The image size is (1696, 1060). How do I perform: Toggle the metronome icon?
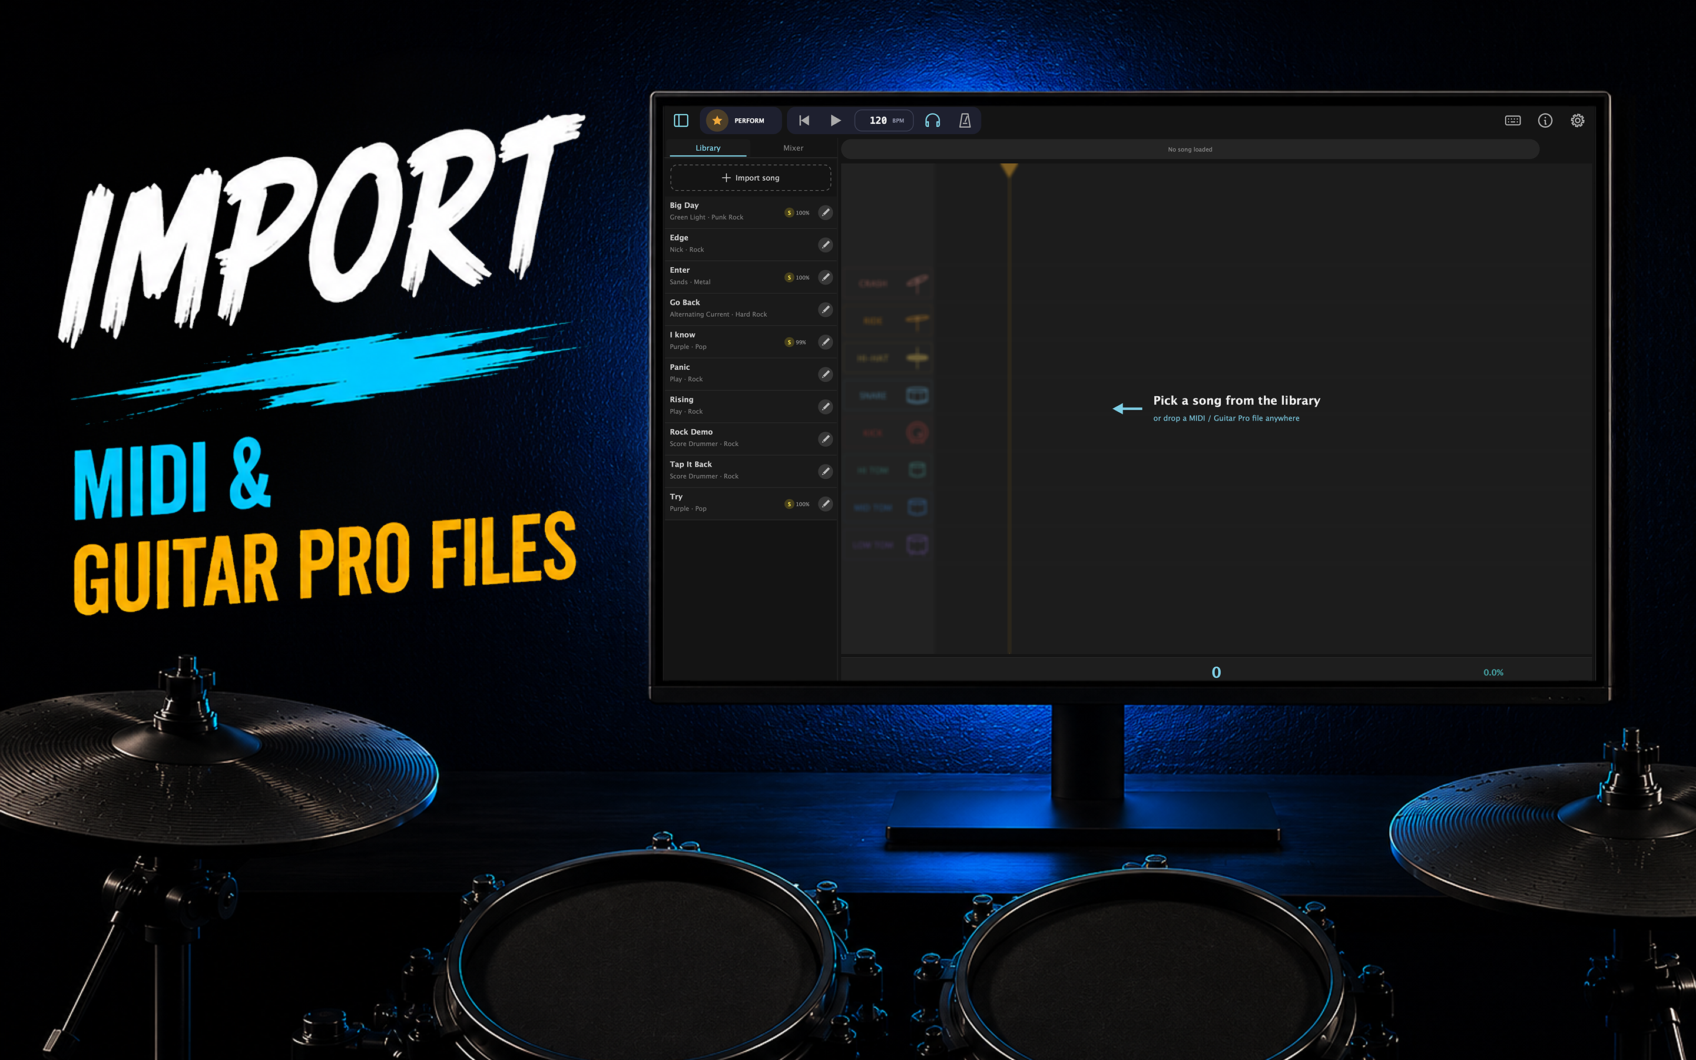[965, 121]
